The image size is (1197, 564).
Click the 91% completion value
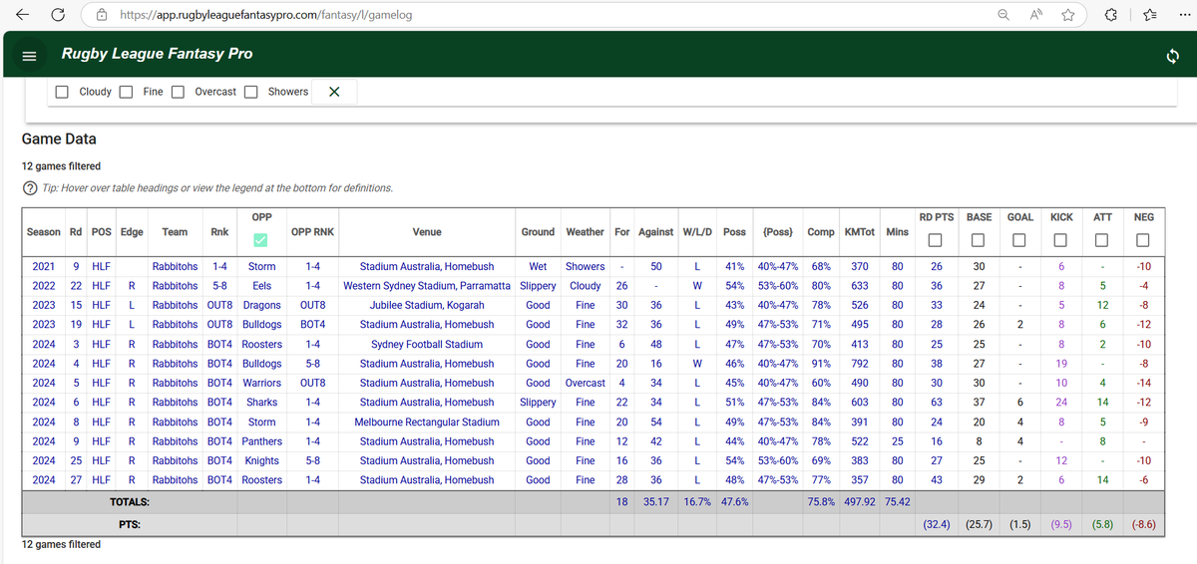point(821,364)
